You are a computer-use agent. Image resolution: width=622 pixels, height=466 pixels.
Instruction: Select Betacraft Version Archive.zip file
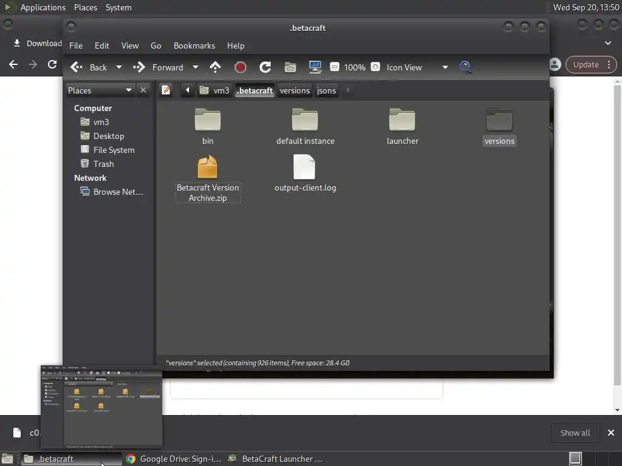point(208,178)
